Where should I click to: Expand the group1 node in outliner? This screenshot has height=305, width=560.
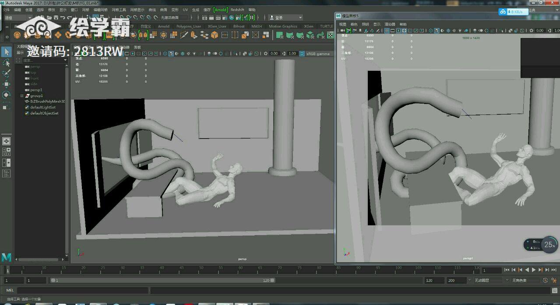(22, 96)
